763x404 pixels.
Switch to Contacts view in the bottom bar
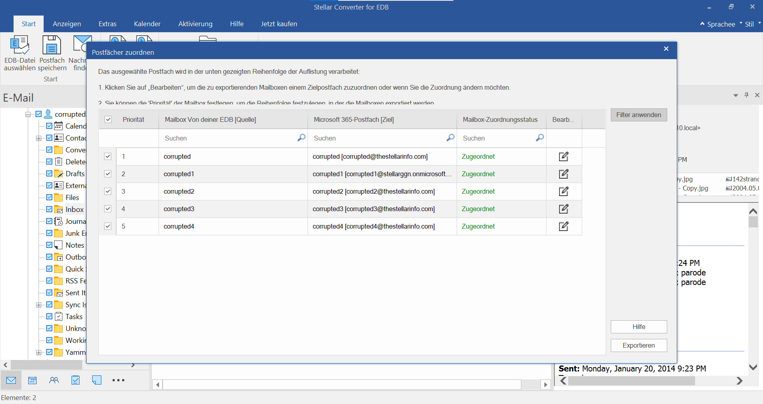coord(54,380)
